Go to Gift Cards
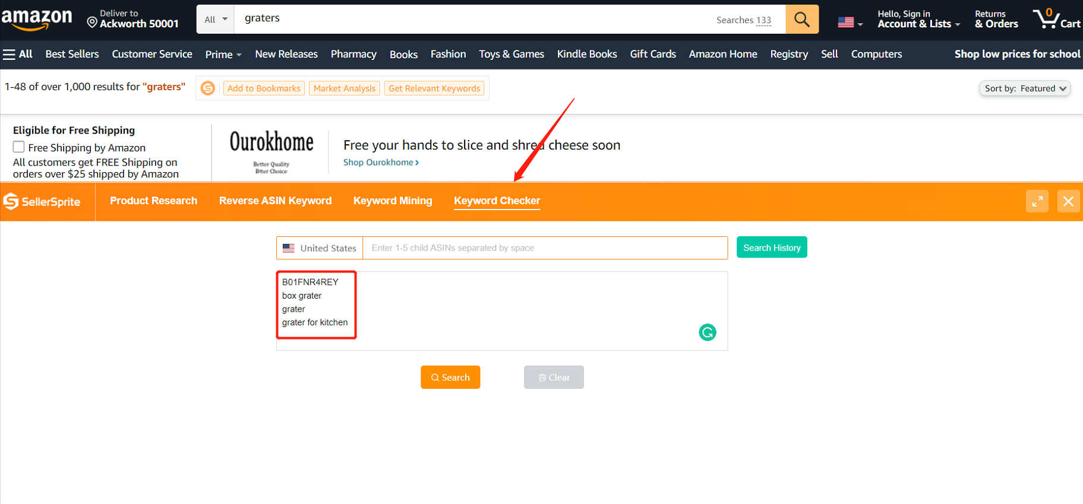This screenshot has height=504, width=1083. [x=653, y=54]
